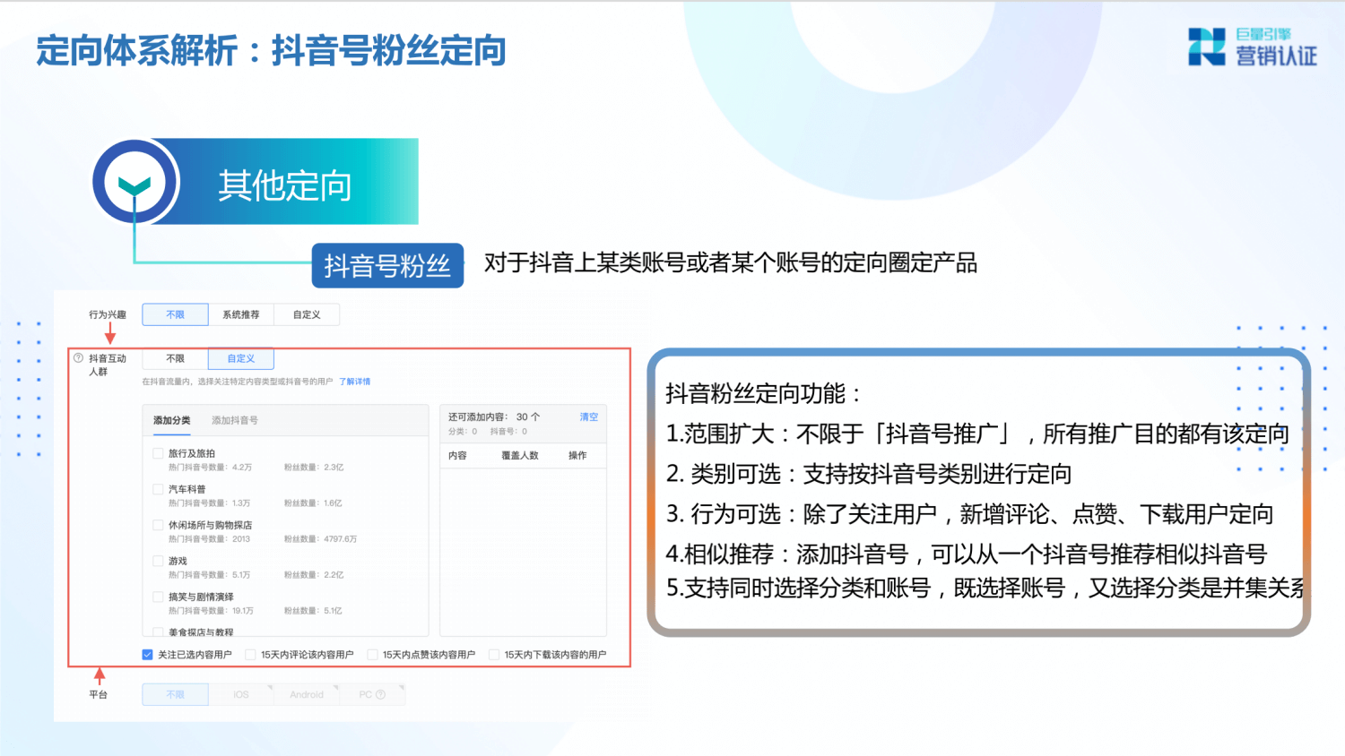
Task: Select 不限 for 抖音互动人群
Action: tap(175, 358)
